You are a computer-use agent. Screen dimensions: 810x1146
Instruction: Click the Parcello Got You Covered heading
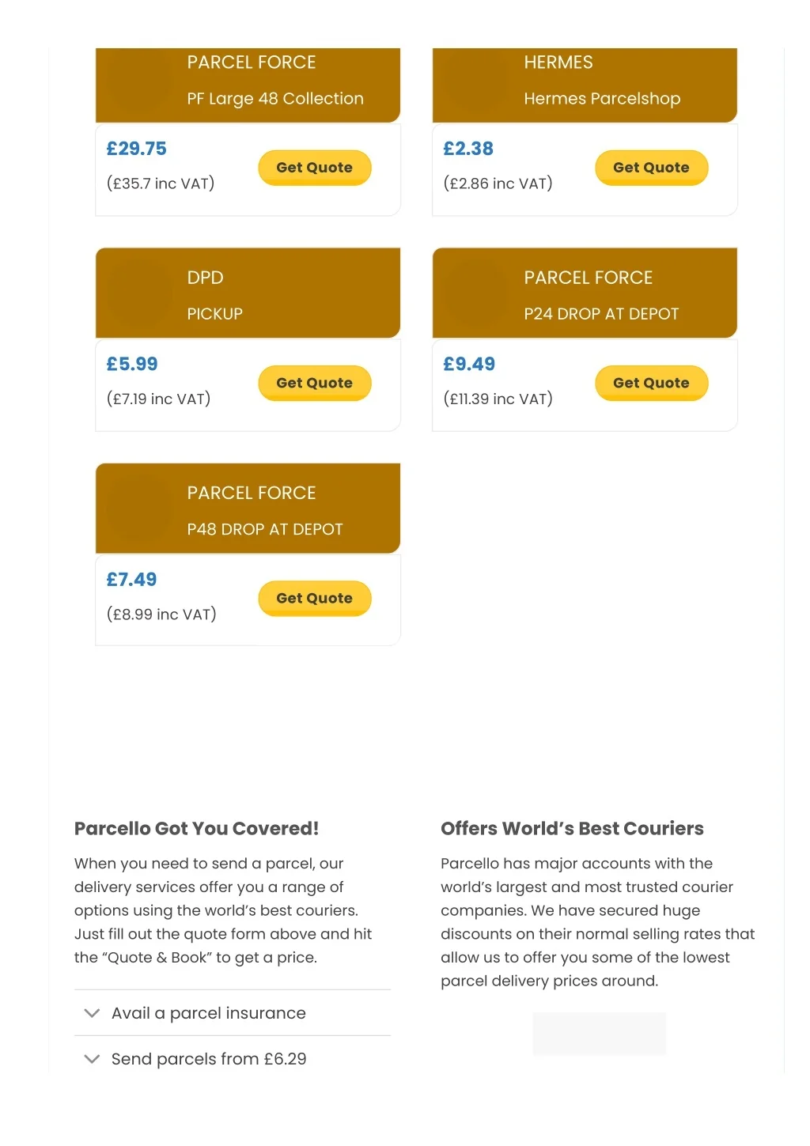point(196,829)
